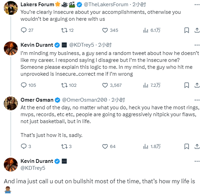Open @TheLakersForum profile handle
The height and width of the screenshot is (194, 206).
(x=106, y=4)
